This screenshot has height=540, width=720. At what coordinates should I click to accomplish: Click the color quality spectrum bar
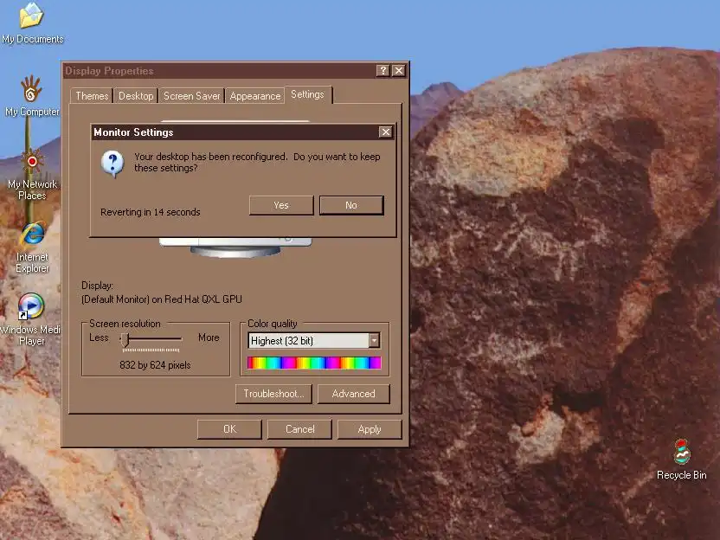pyautogui.click(x=314, y=363)
